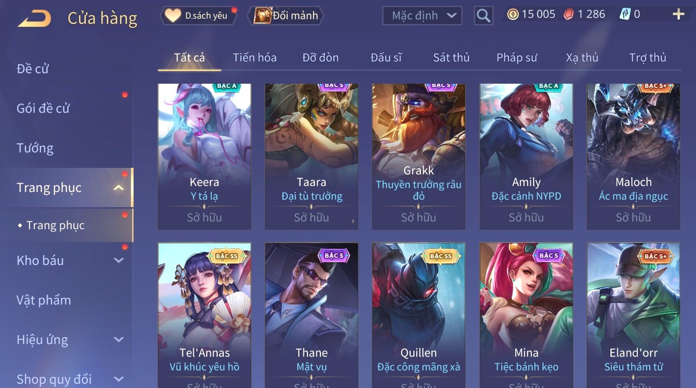Click the blue voucher ticket icon
The width and height of the screenshot is (696, 388).
[x=625, y=14]
